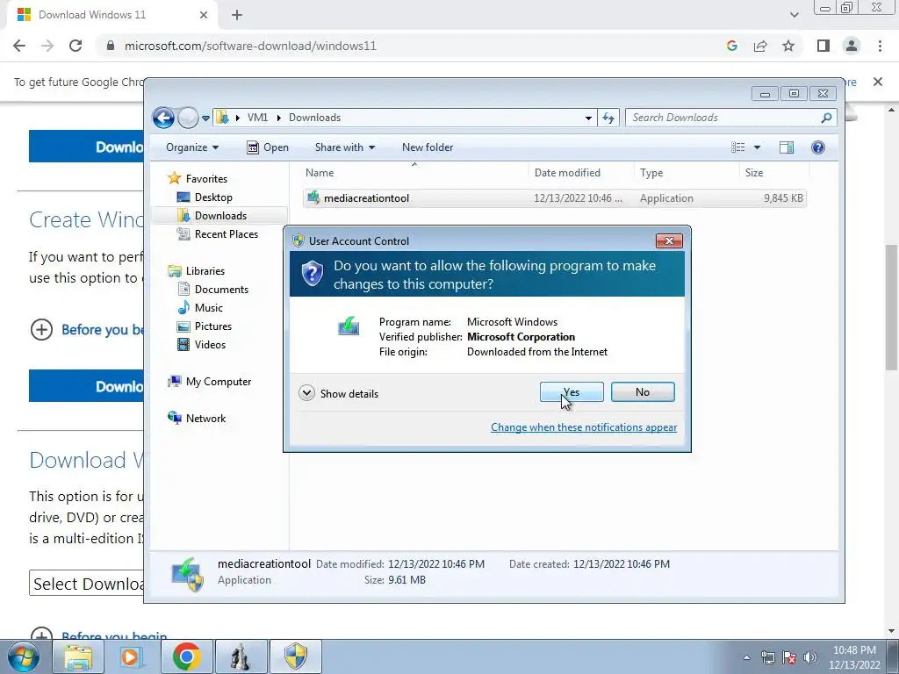Go back in Explorer Downloads window
The image size is (899, 674).
163,118
